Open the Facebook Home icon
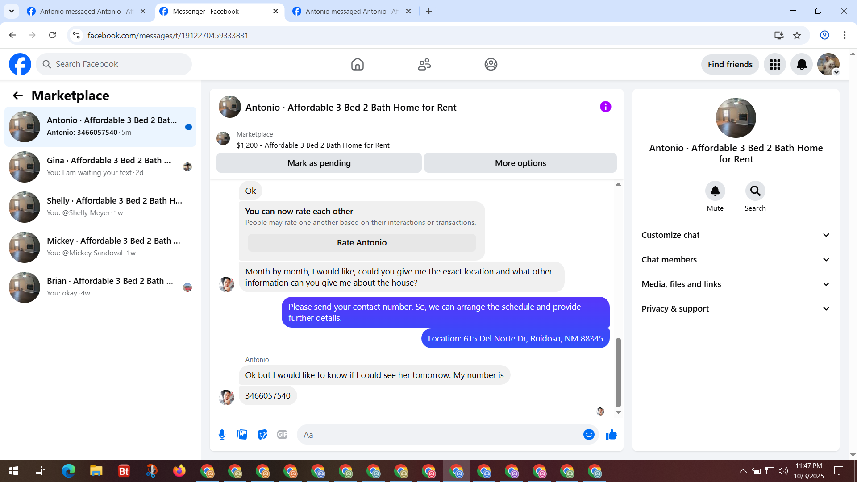Image resolution: width=857 pixels, height=482 pixels. pyautogui.click(x=358, y=64)
